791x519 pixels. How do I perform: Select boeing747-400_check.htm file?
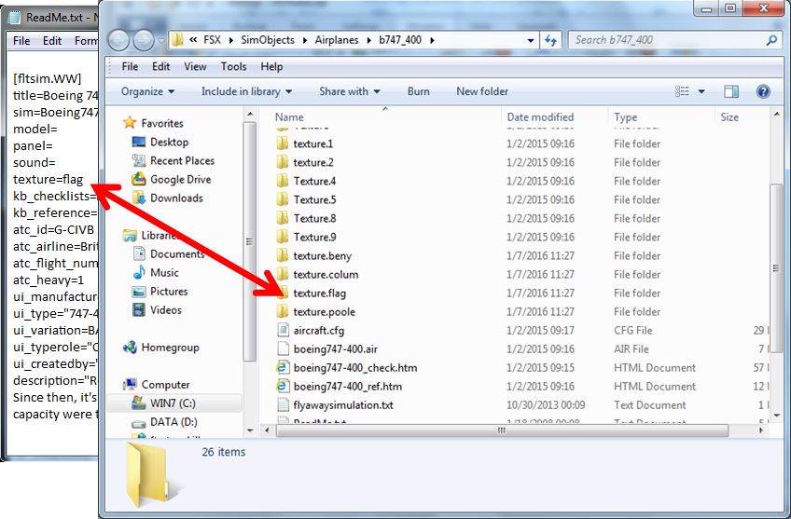347,367
